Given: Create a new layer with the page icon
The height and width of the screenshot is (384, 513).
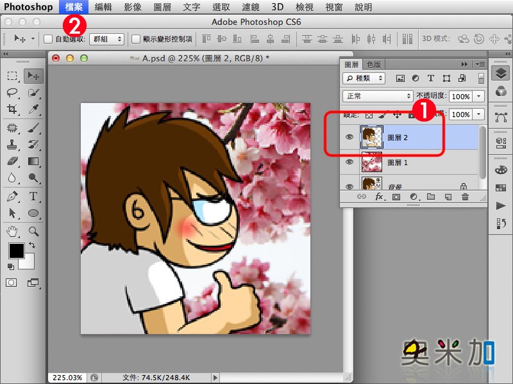Looking at the screenshot, I should 448,197.
